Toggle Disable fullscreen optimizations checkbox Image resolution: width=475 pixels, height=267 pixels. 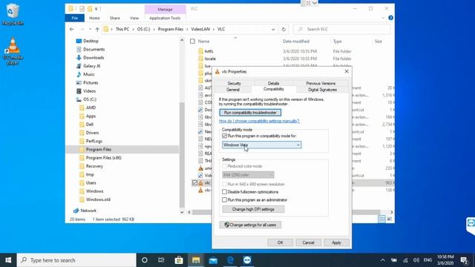pyautogui.click(x=224, y=191)
